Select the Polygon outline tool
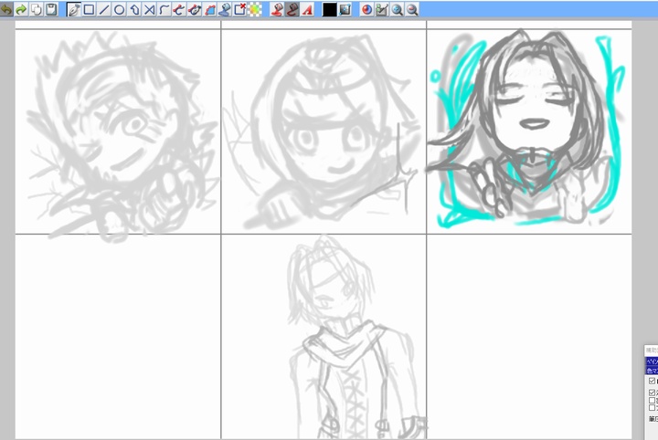Screen dimensions: 658x440 [x=134, y=9]
